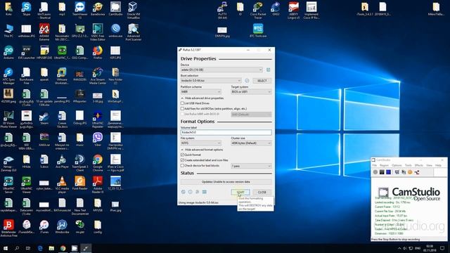Open File Explorer from the taskbar
The height and width of the screenshot is (253, 450).
tap(51, 248)
